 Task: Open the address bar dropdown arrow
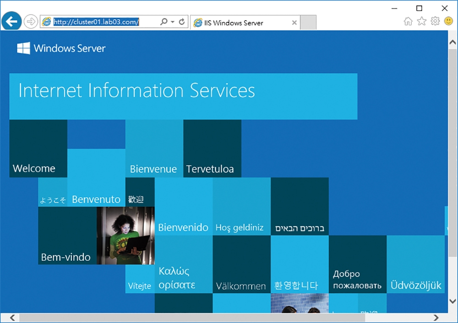tap(173, 22)
